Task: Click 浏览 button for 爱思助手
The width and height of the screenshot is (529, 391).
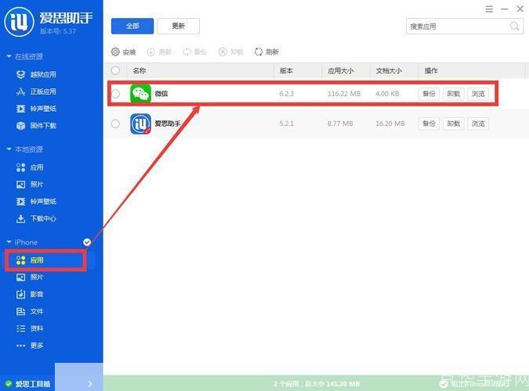Action: point(478,124)
